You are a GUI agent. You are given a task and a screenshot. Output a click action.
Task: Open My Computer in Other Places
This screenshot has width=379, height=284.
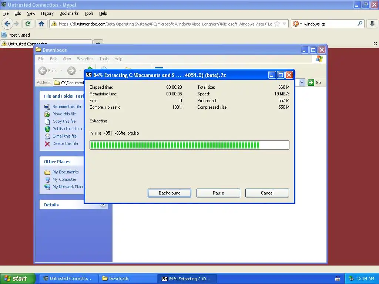point(60,179)
